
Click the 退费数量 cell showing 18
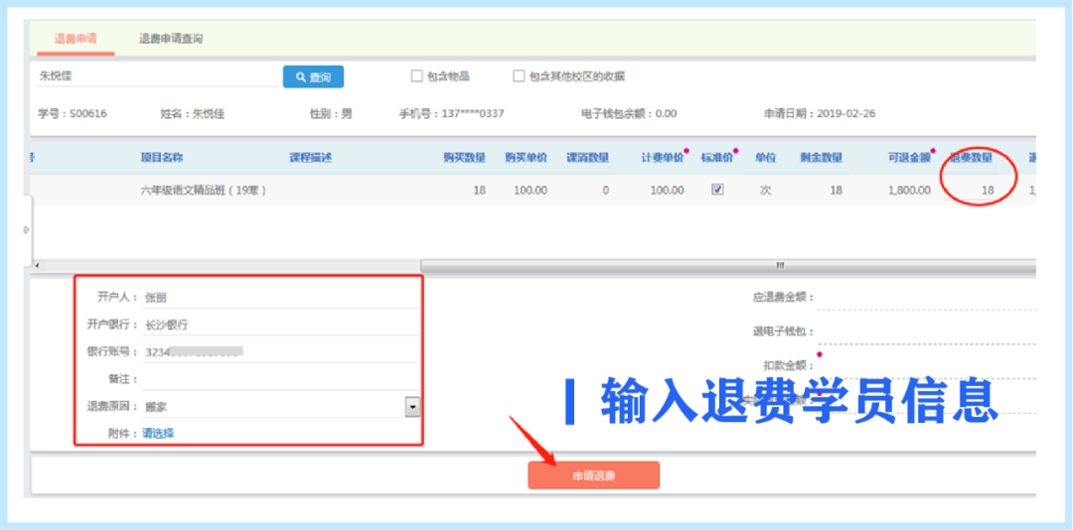(x=987, y=190)
